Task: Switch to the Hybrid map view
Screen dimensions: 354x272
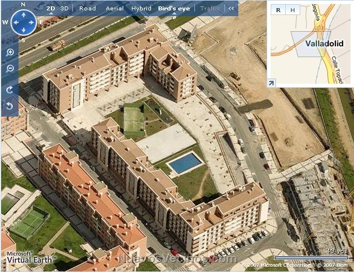Action: [x=141, y=9]
